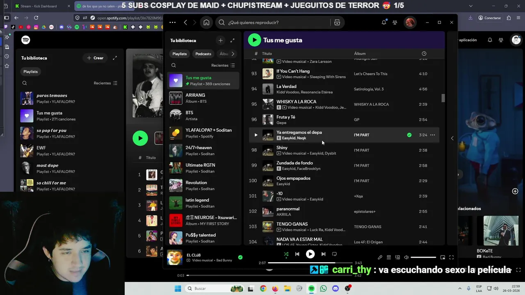
Task: Open the ARIRANG album in library
Action: 203,98
